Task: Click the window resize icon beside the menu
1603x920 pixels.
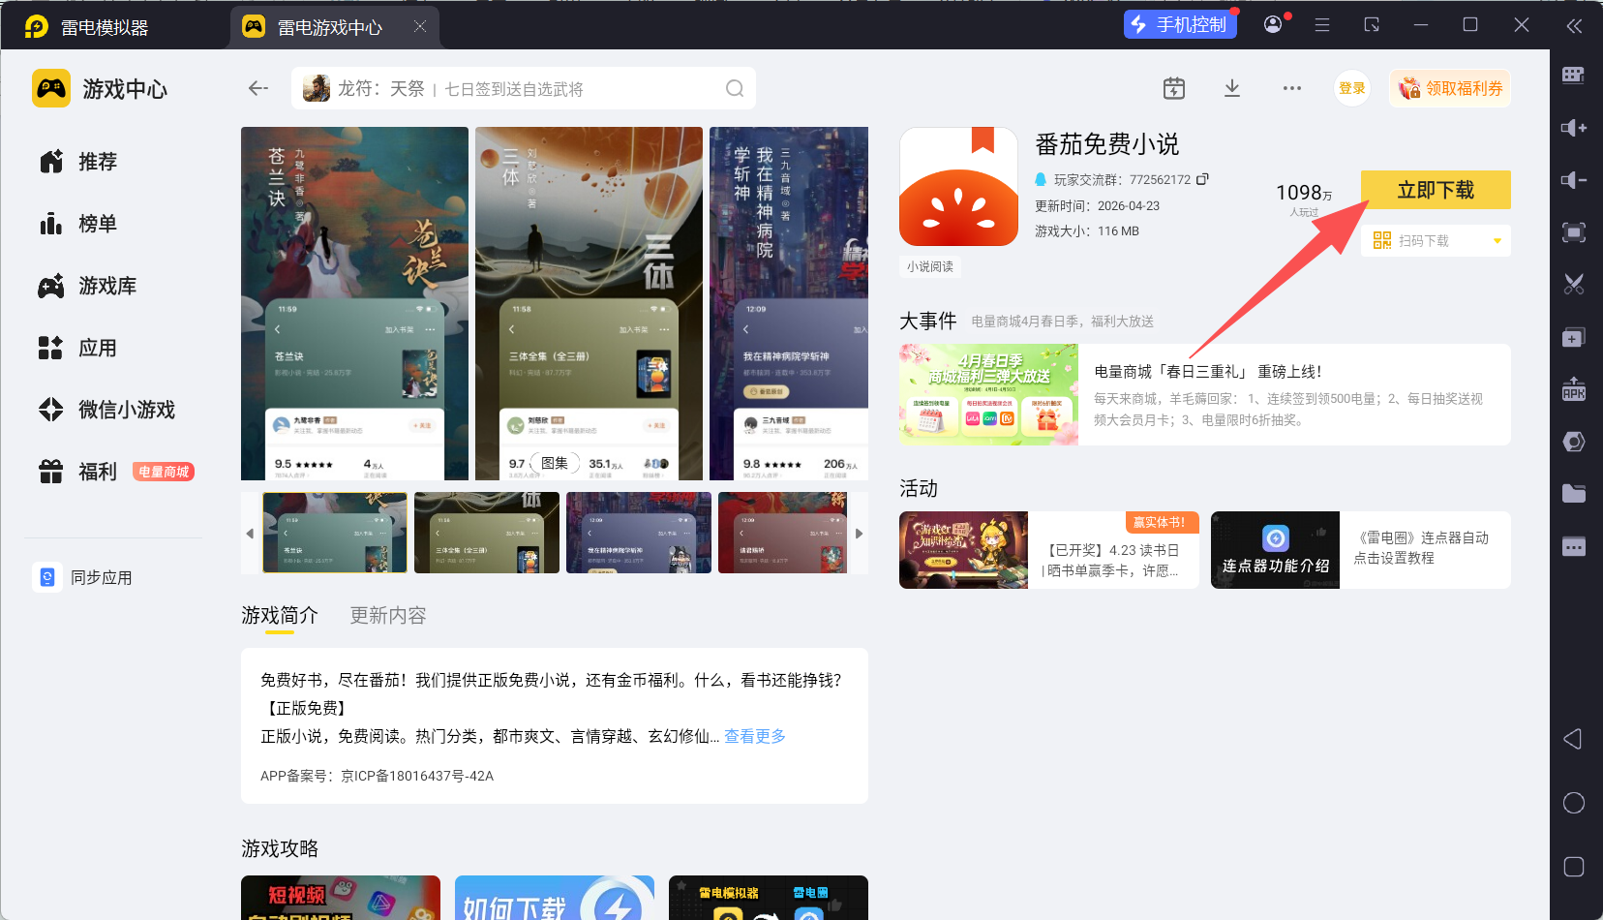Action: (1372, 25)
